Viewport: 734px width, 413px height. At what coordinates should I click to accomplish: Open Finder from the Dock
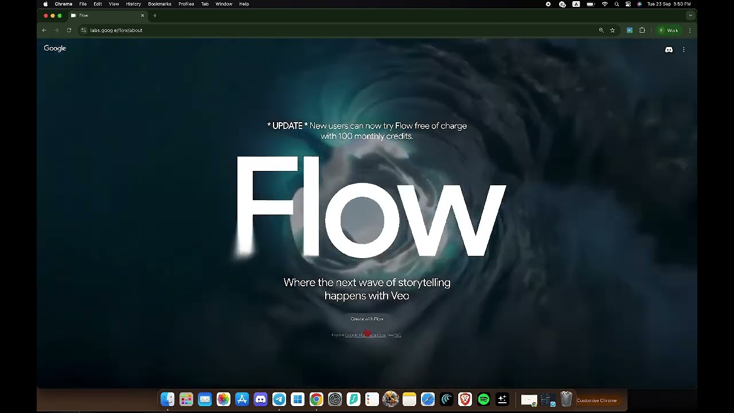[167, 399]
